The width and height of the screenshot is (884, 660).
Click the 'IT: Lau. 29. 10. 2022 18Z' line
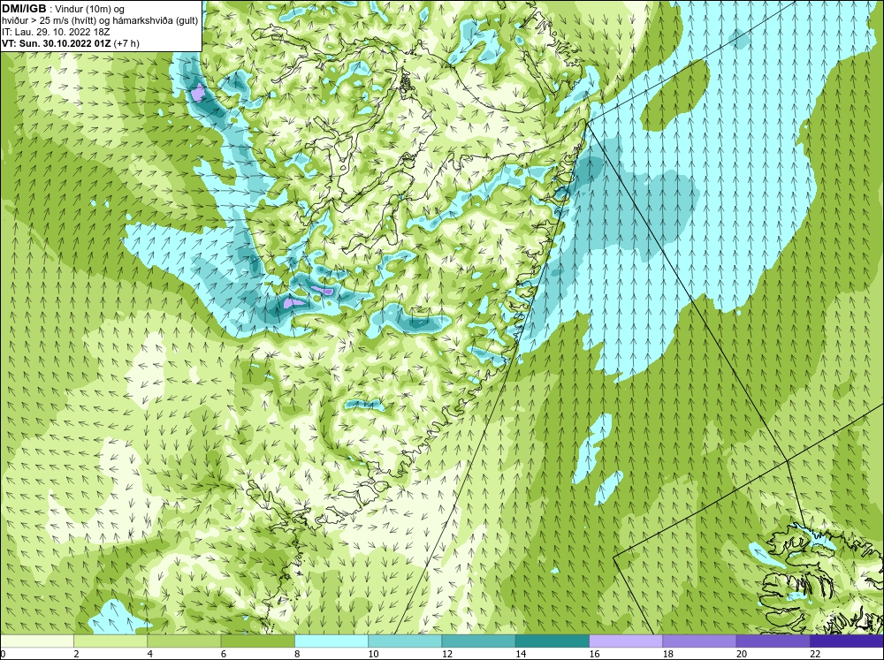(x=56, y=32)
